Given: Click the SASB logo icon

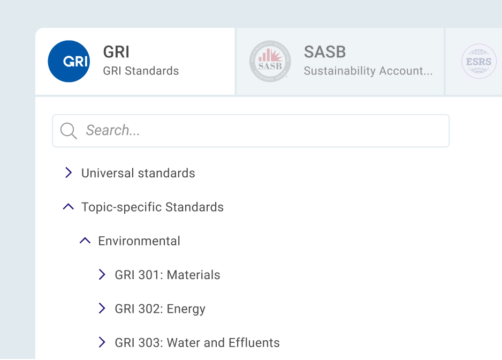Looking at the screenshot, I should coord(270,61).
